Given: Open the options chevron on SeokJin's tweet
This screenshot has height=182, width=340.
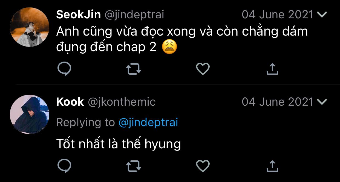Looking at the screenshot, I should tap(322, 15).
